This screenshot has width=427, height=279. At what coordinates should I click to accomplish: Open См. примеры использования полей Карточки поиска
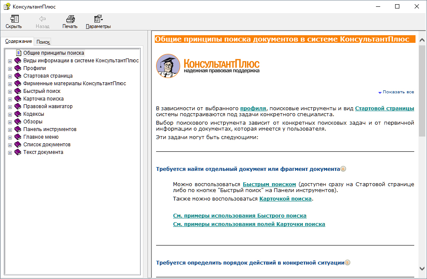pos(249,224)
